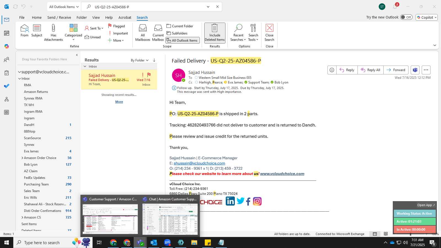The height and width of the screenshot is (248, 441).
Task: Open search box history dropdown arrow
Action: 208,7
